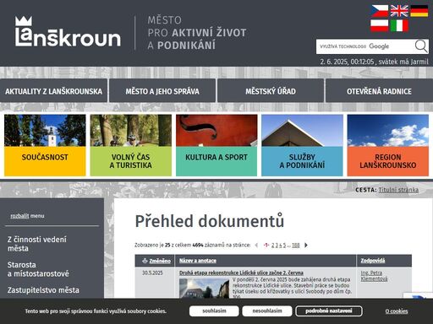Decline cookies with nesouhlasím button
The height and width of the screenshot is (324, 433).
(x=267, y=311)
